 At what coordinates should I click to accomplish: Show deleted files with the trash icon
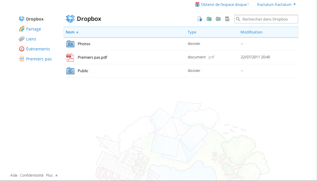pyautogui.click(x=227, y=19)
